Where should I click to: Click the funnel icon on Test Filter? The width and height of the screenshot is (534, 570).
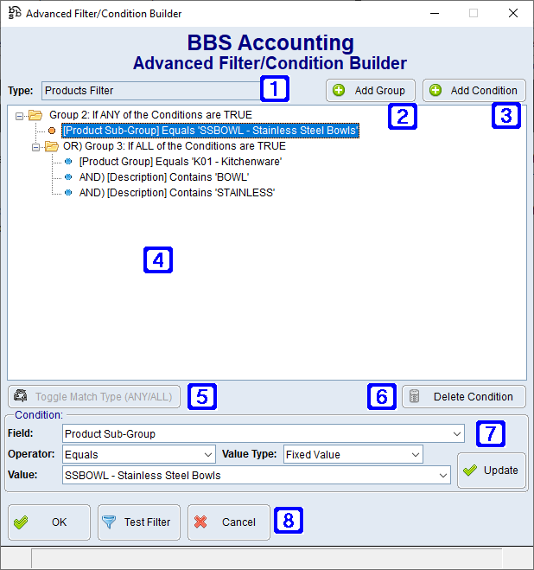tap(109, 522)
